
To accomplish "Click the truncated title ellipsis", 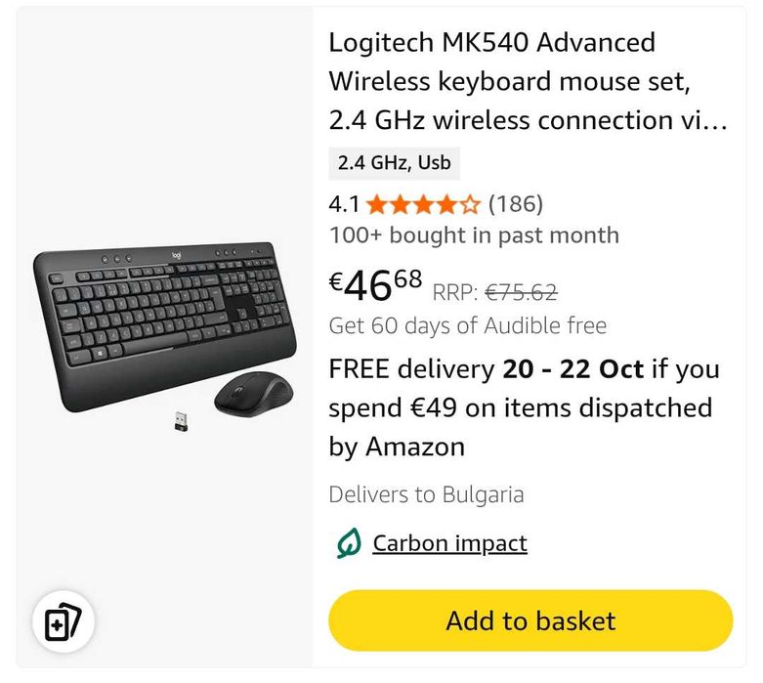I will click(x=716, y=121).
